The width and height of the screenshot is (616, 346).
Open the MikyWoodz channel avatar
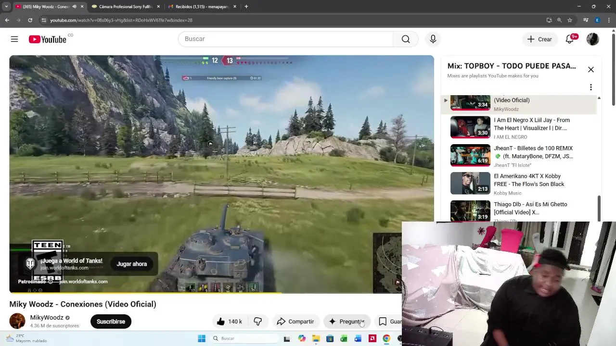click(x=17, y=321)
